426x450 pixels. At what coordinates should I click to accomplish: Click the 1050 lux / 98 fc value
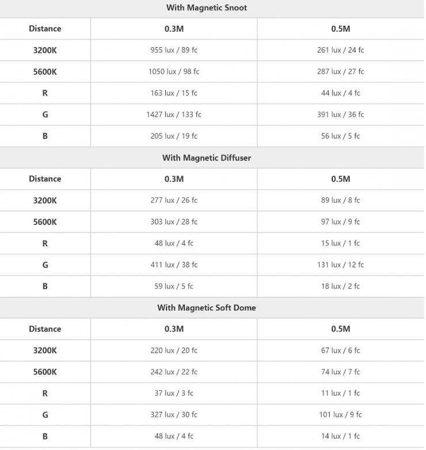pyautogui.click(x=174, y=71)
